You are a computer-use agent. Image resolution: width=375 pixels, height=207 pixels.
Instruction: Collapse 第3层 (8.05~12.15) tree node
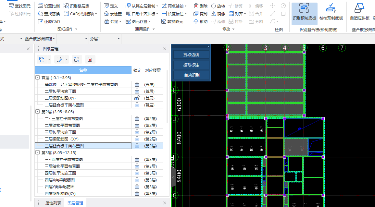click(x=38, y=152)
